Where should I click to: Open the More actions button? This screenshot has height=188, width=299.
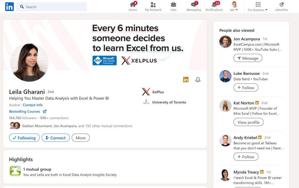[81, 138]
